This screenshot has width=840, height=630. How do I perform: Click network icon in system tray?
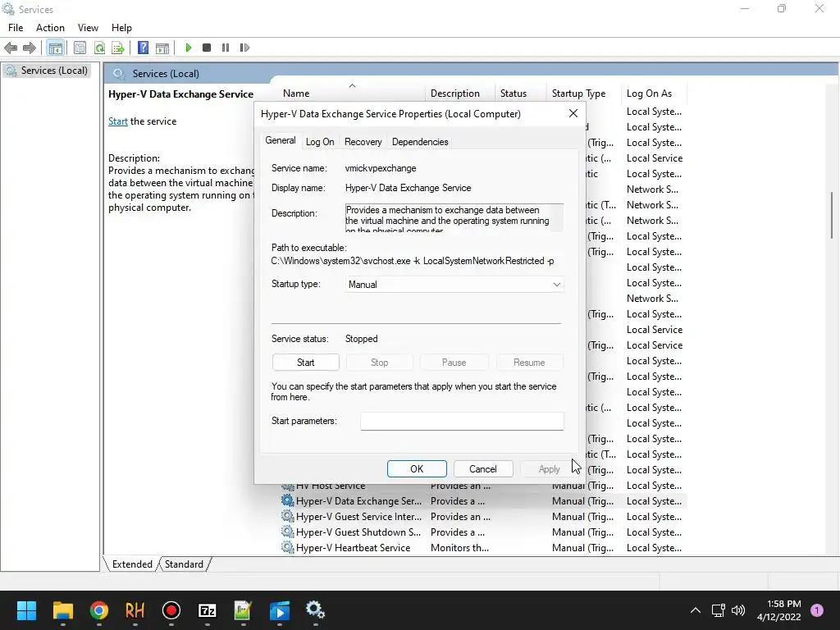coord(718,610)
